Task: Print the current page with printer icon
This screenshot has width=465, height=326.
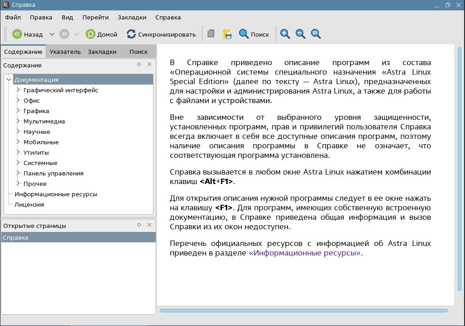Action: point(227,34)
